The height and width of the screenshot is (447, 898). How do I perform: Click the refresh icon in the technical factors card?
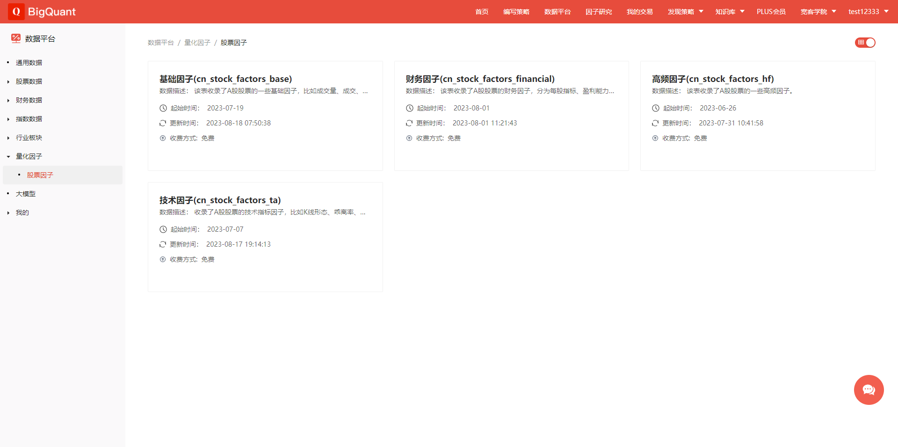(x=163, y=244)
